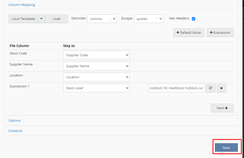Open the Location mapping dropdown
244x158 pixels.
point(96,77)
